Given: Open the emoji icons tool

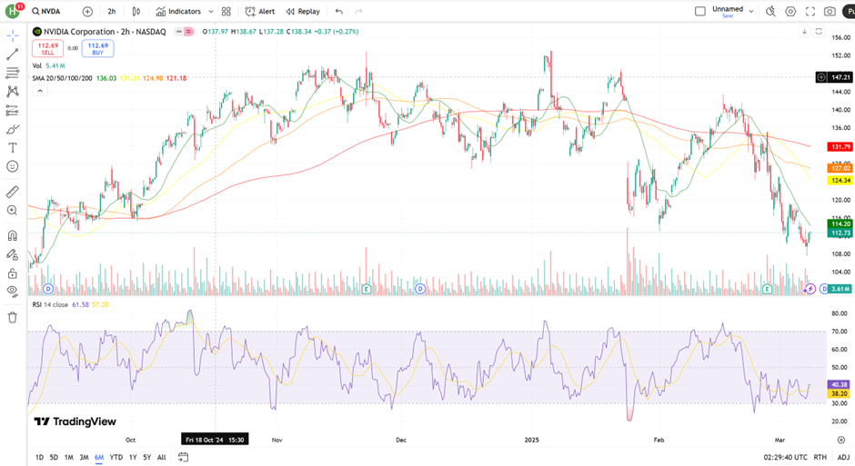Looking at the screenshot, I should [x=13, y=166].
